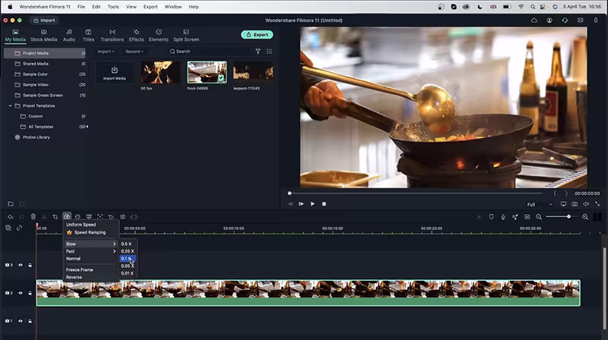This screenshot has height=340, width=608.
Task: Click the clip stretch icon in timeline toolbar
Action: click(134, 217)
